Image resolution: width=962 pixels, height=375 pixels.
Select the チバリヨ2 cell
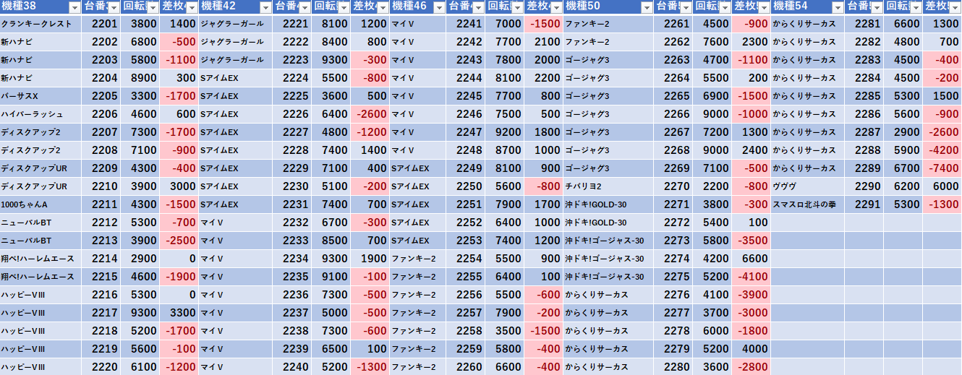[608, 186]
